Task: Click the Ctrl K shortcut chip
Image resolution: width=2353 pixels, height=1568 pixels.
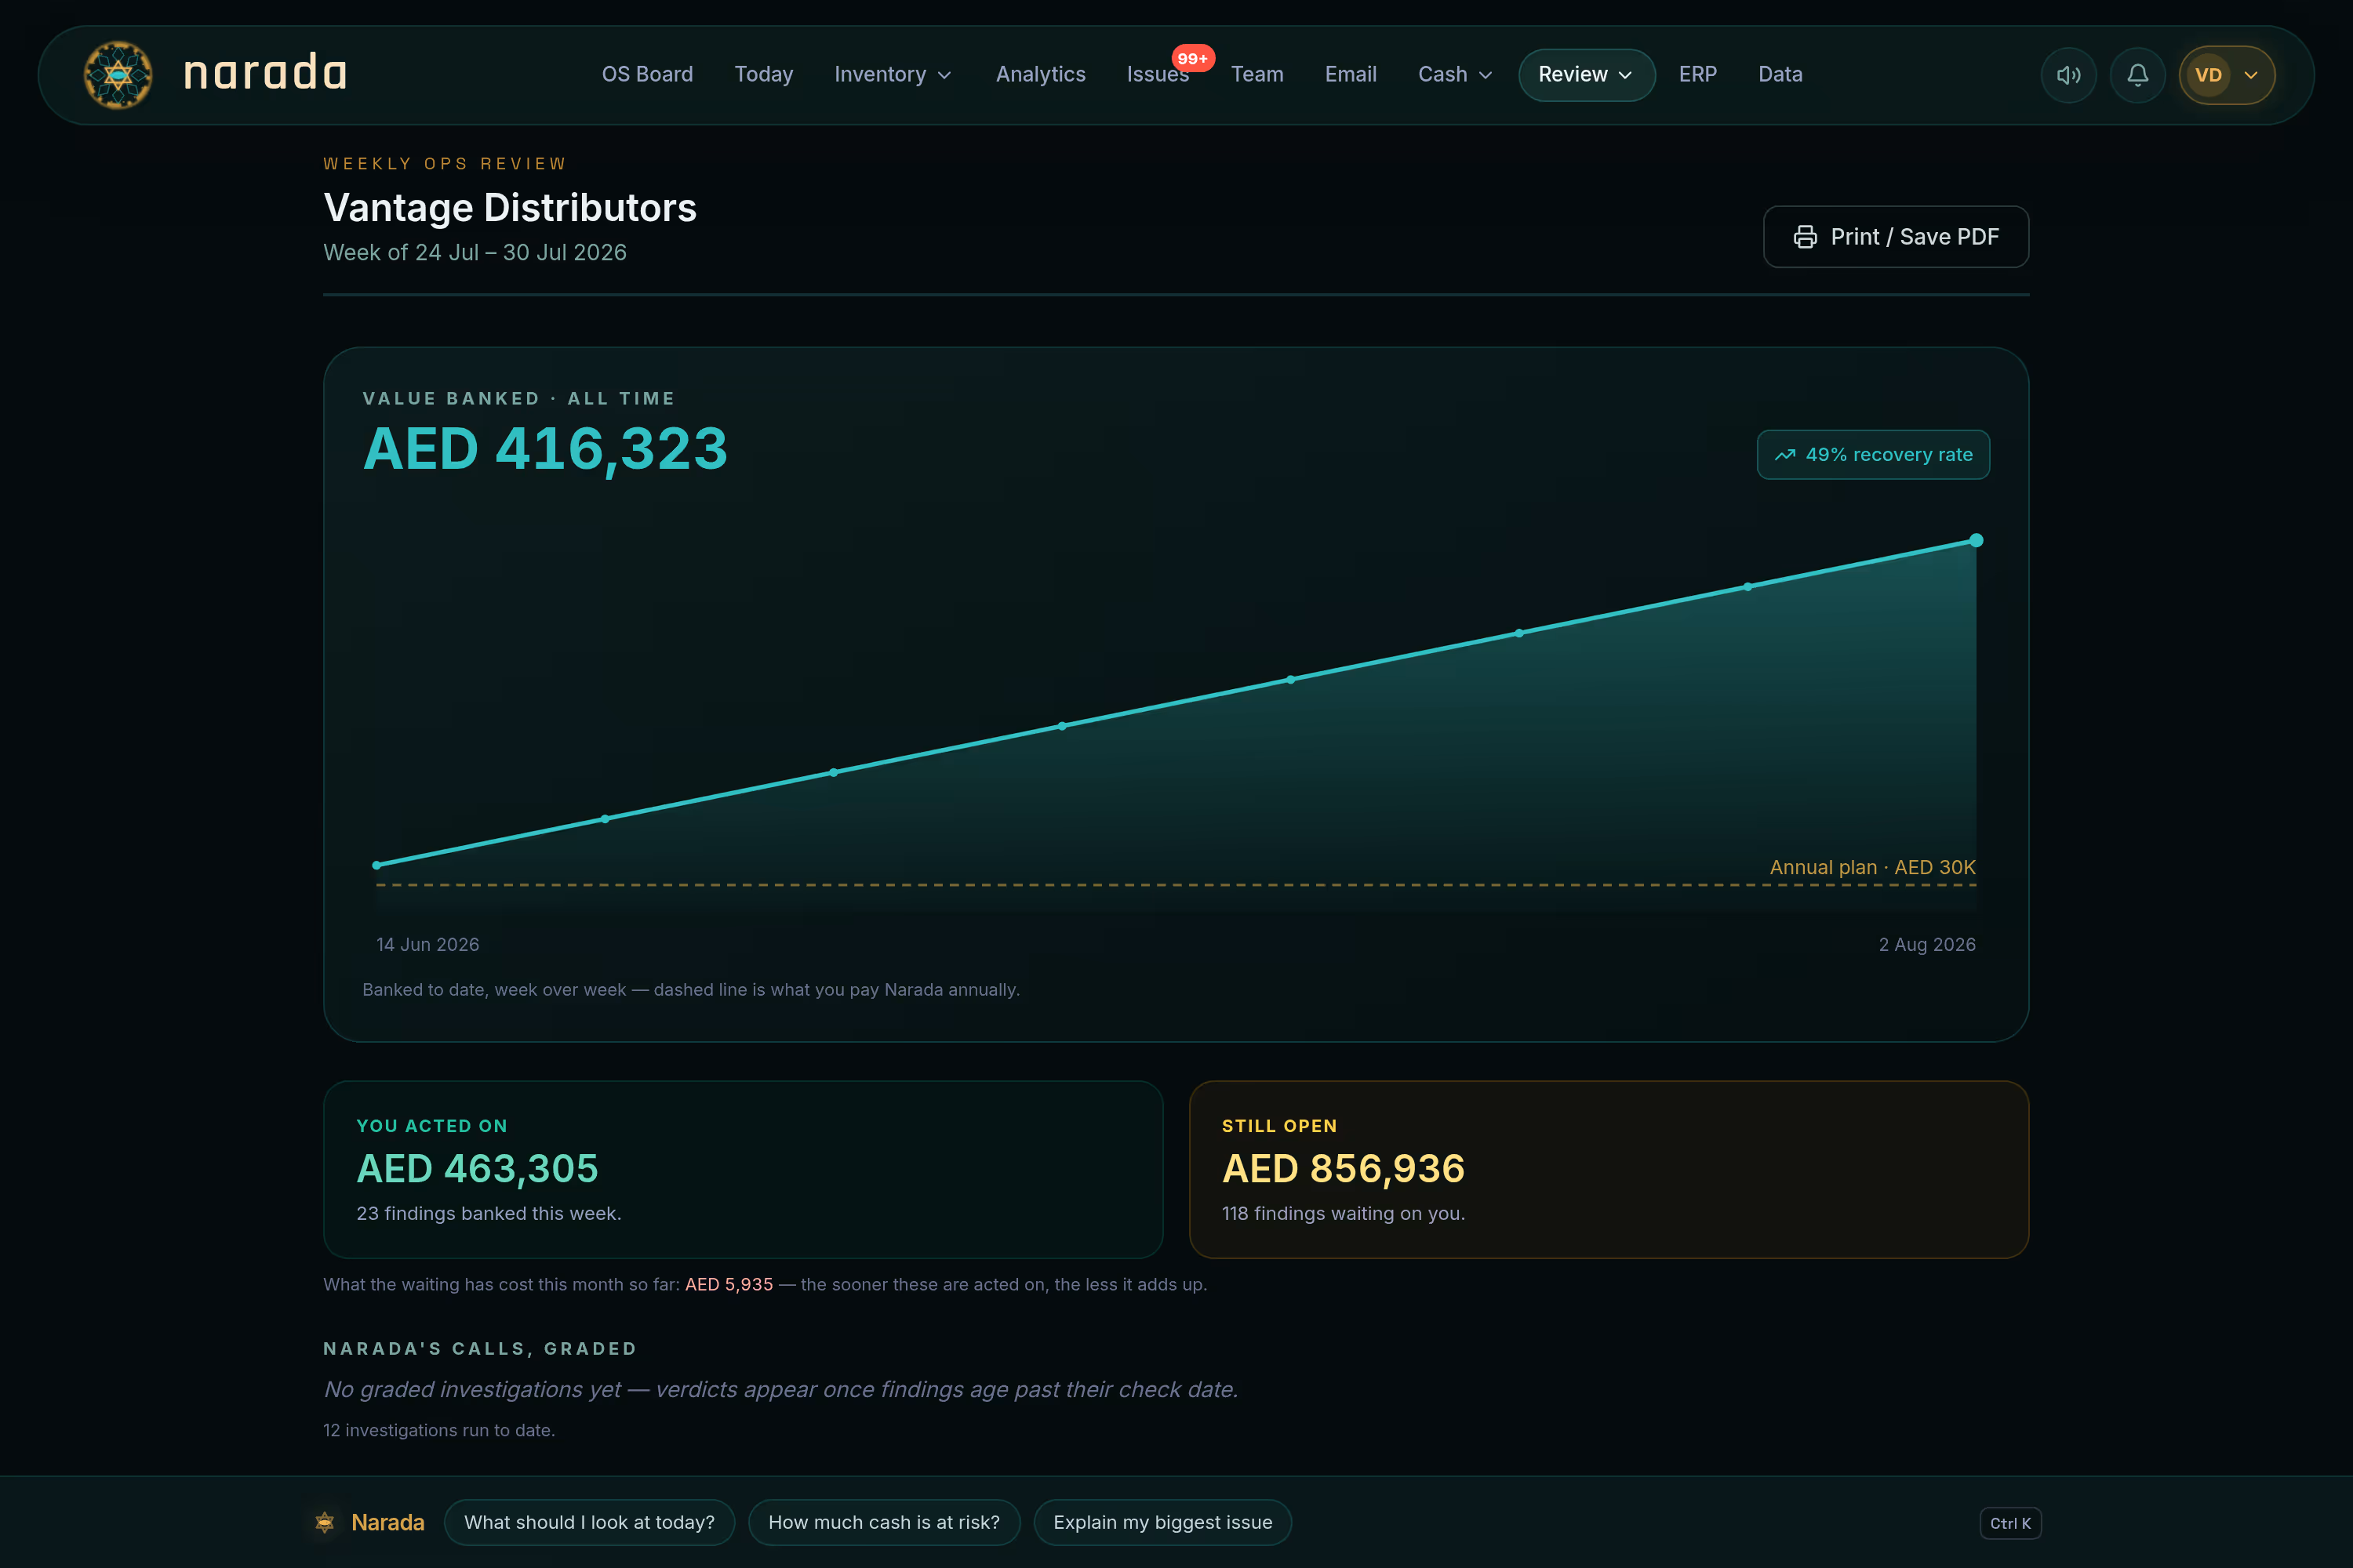Action: pyautogui.click(x=2009, y=1523)
